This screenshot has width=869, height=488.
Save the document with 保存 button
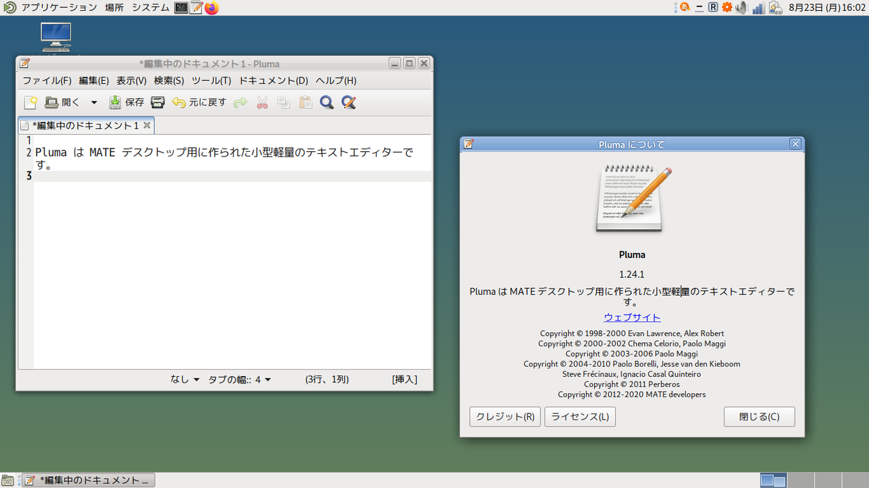pos(127,102)
